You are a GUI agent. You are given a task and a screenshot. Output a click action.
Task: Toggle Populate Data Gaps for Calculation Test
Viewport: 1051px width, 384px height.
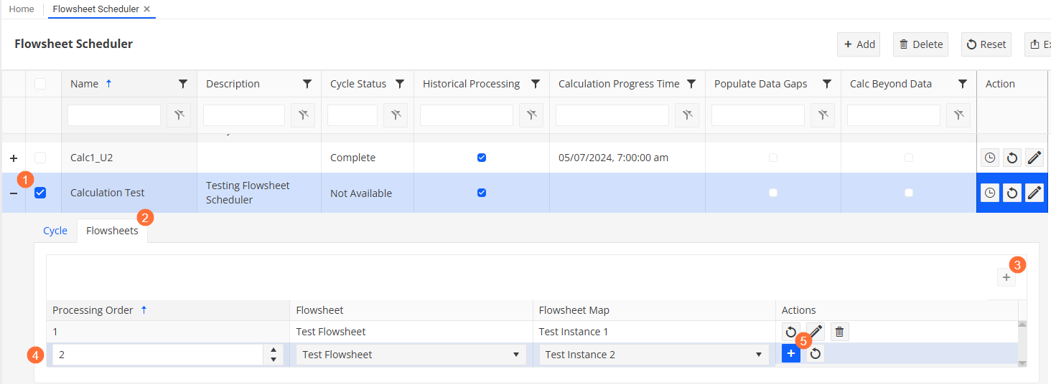[x=773, y=193]
